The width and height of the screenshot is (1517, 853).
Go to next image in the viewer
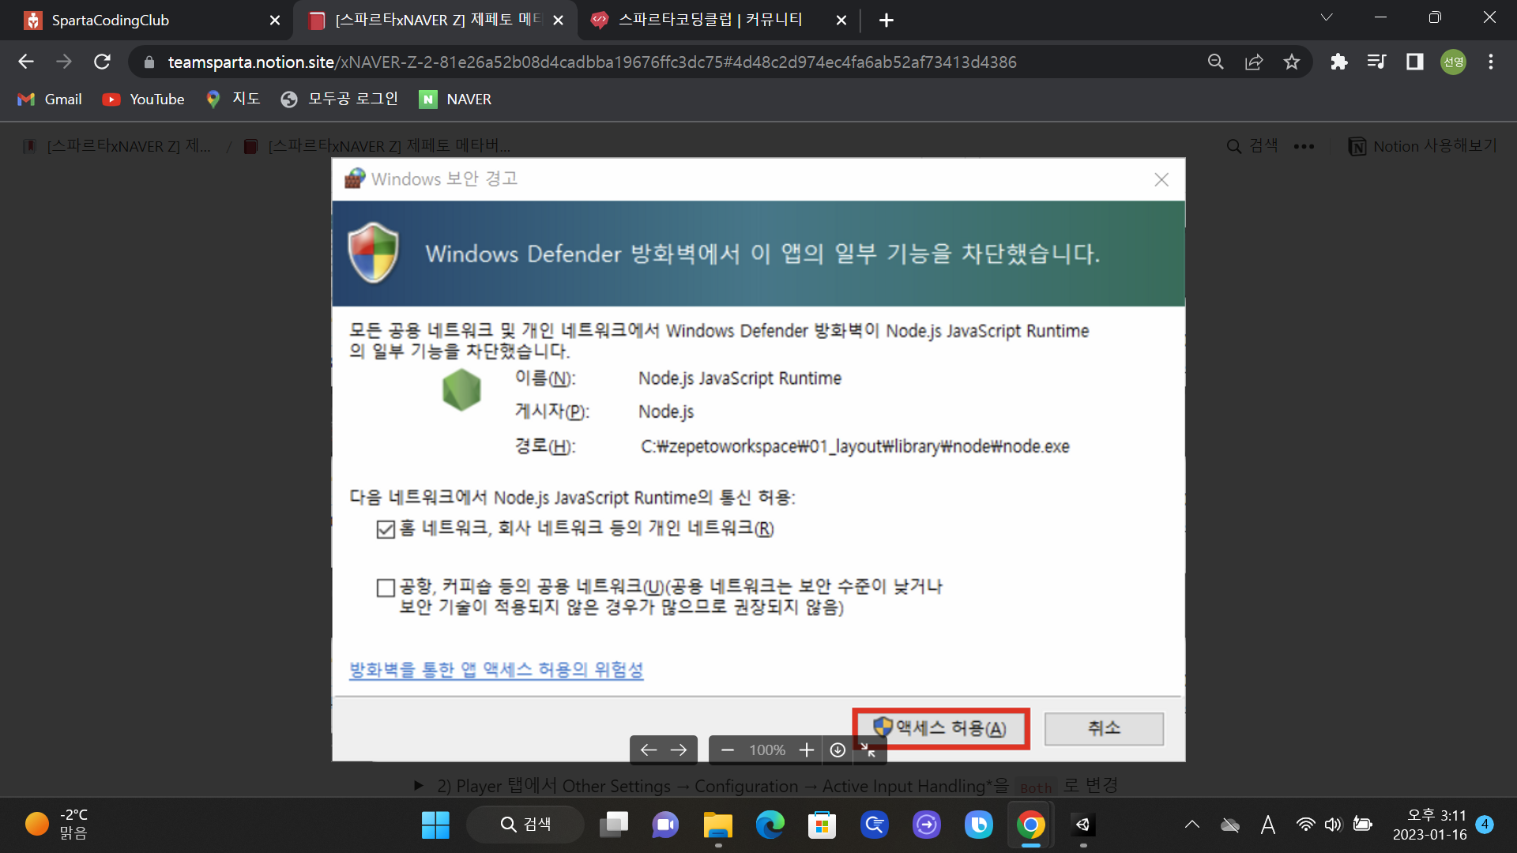pos(679,750)
